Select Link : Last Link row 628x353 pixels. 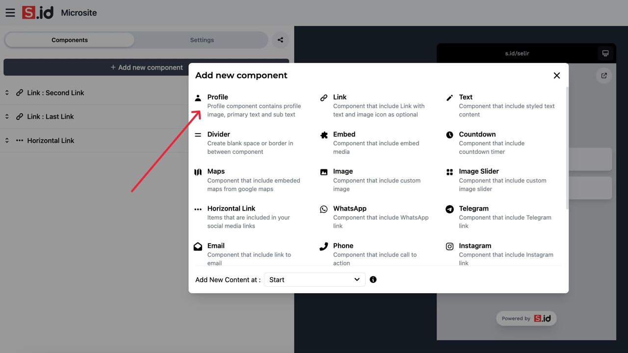(x=94, y=116)
